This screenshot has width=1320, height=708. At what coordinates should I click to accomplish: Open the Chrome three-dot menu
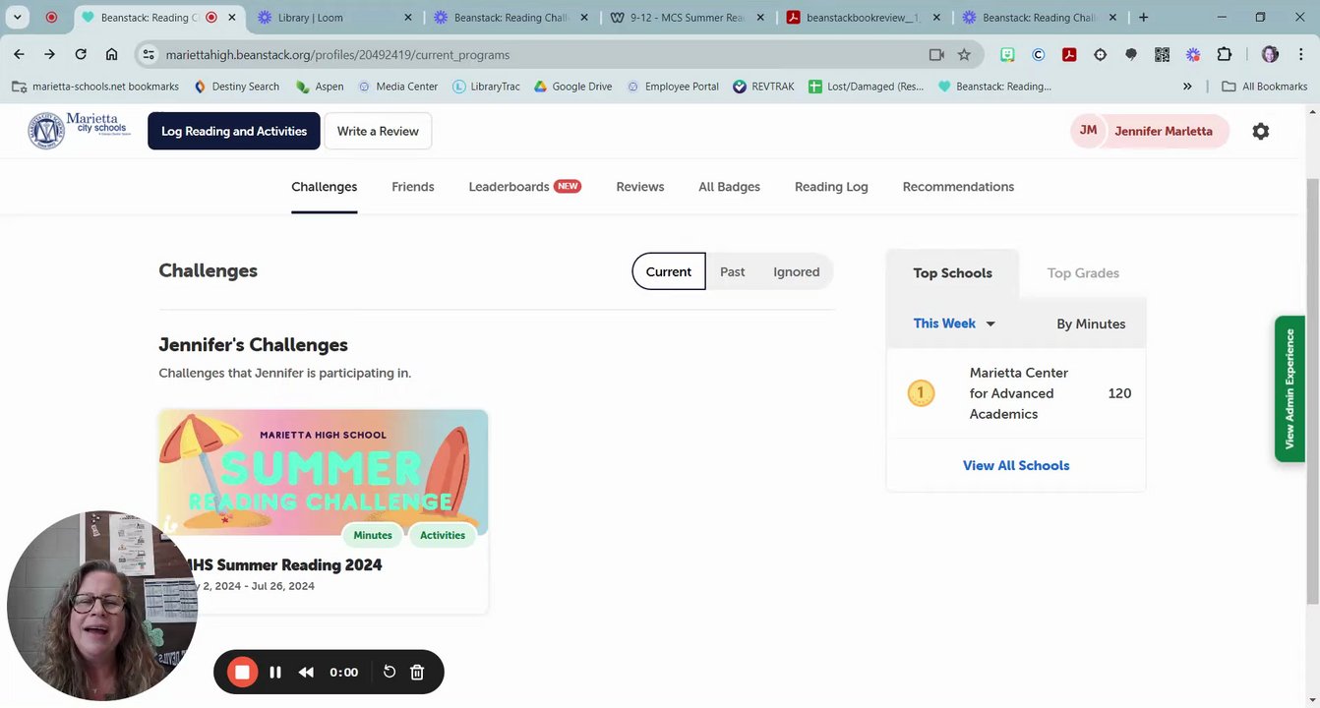[x=1301, y=55]
